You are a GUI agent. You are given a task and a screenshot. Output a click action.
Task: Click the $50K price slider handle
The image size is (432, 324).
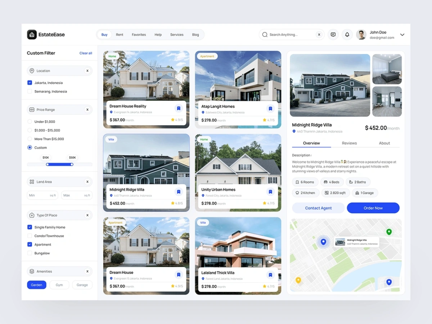[72, 164]
